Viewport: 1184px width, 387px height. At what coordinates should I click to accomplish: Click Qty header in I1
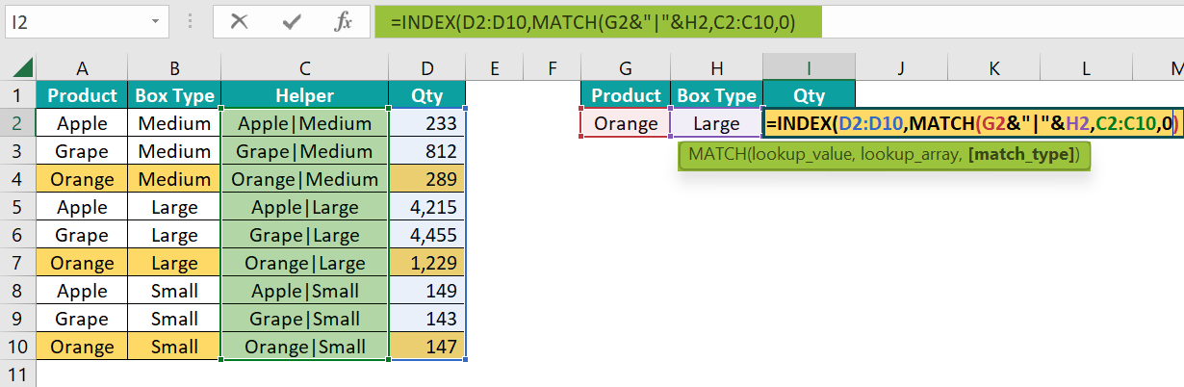pos(809,95)
